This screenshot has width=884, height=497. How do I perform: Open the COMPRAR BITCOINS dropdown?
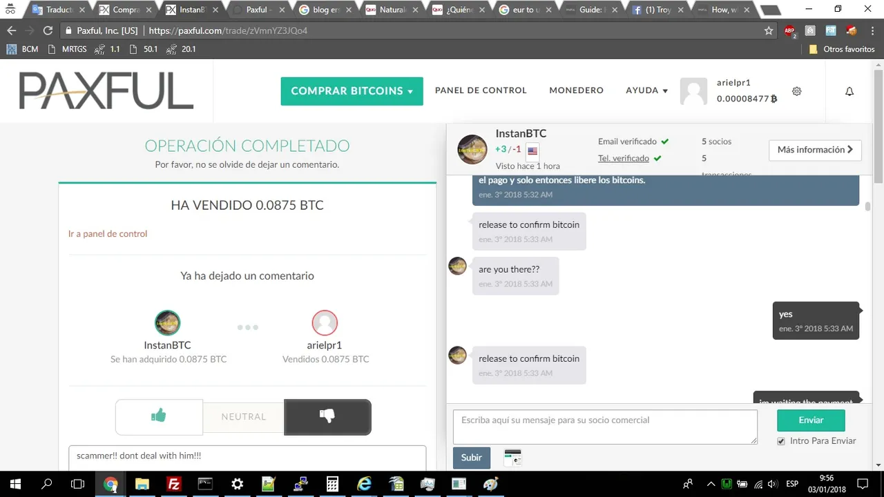[x=352, y=91]
